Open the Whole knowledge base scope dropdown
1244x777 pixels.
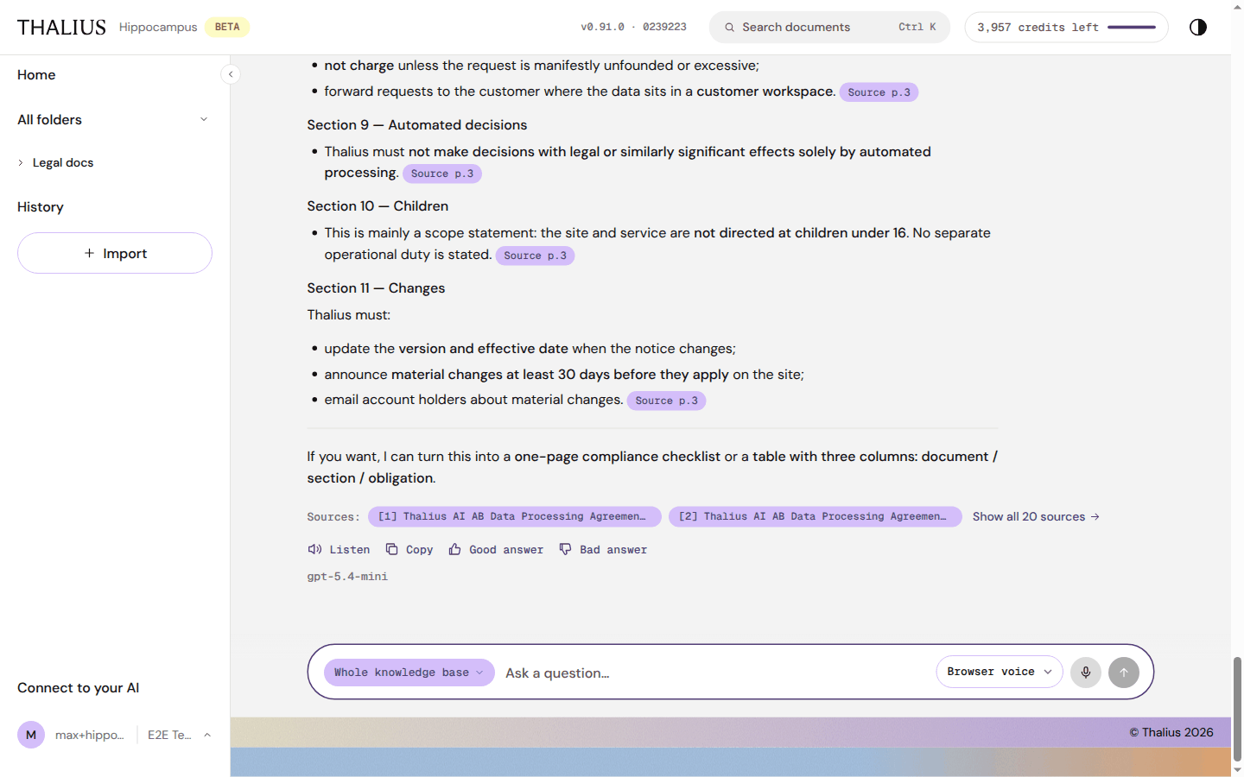click(409, 673)
